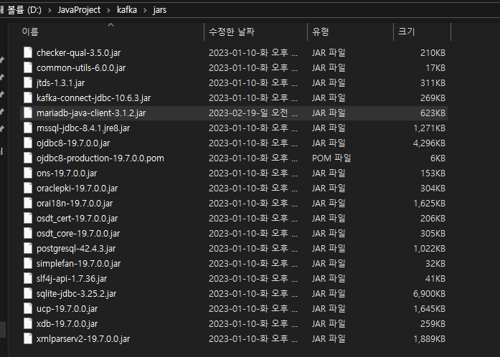Sort files by 수정한 날짜 column header

[x=232, y=32]
